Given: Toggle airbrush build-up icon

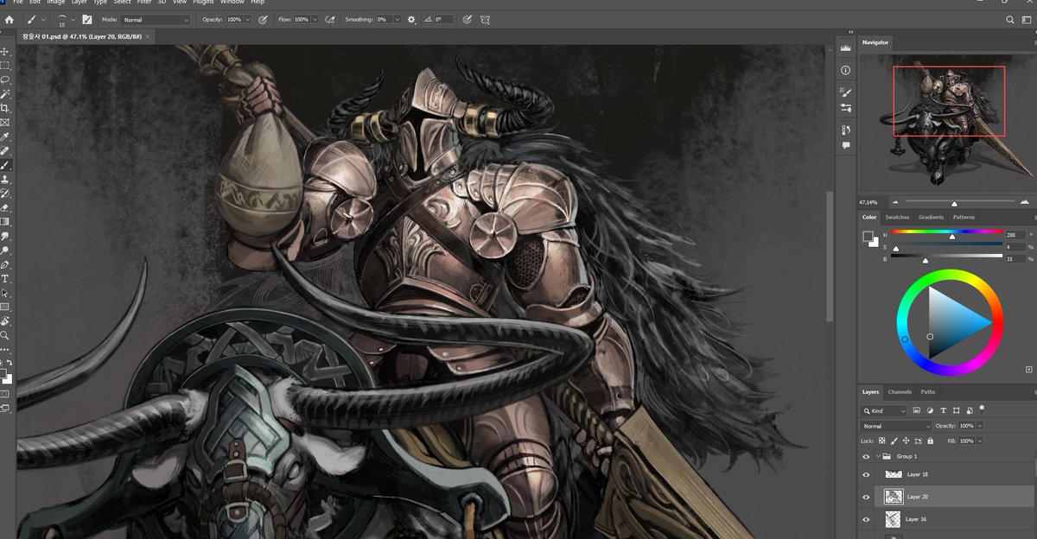Looking at the screenshot, I should (x=330, y=19).
